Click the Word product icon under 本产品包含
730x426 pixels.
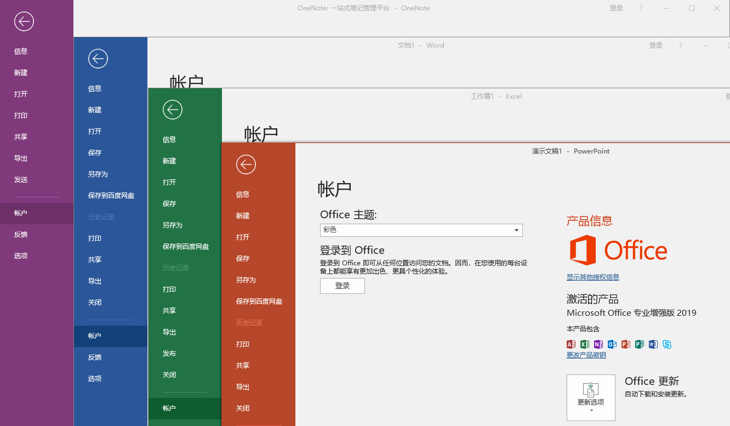(653, 344)
